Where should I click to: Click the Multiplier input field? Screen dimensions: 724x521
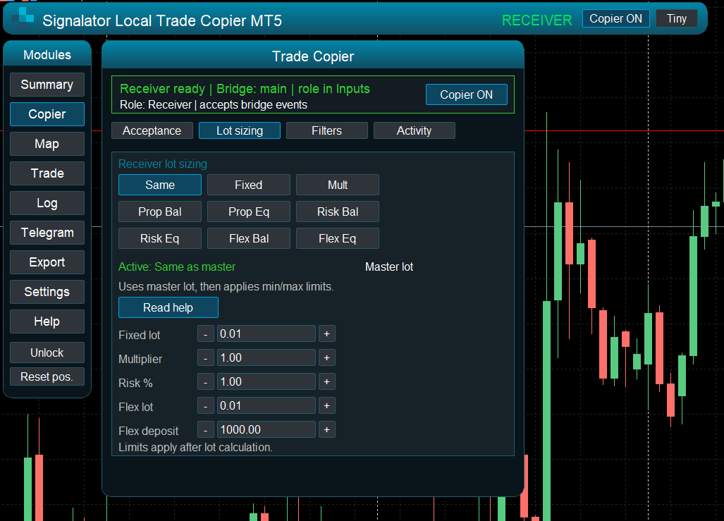pos(266,357)
